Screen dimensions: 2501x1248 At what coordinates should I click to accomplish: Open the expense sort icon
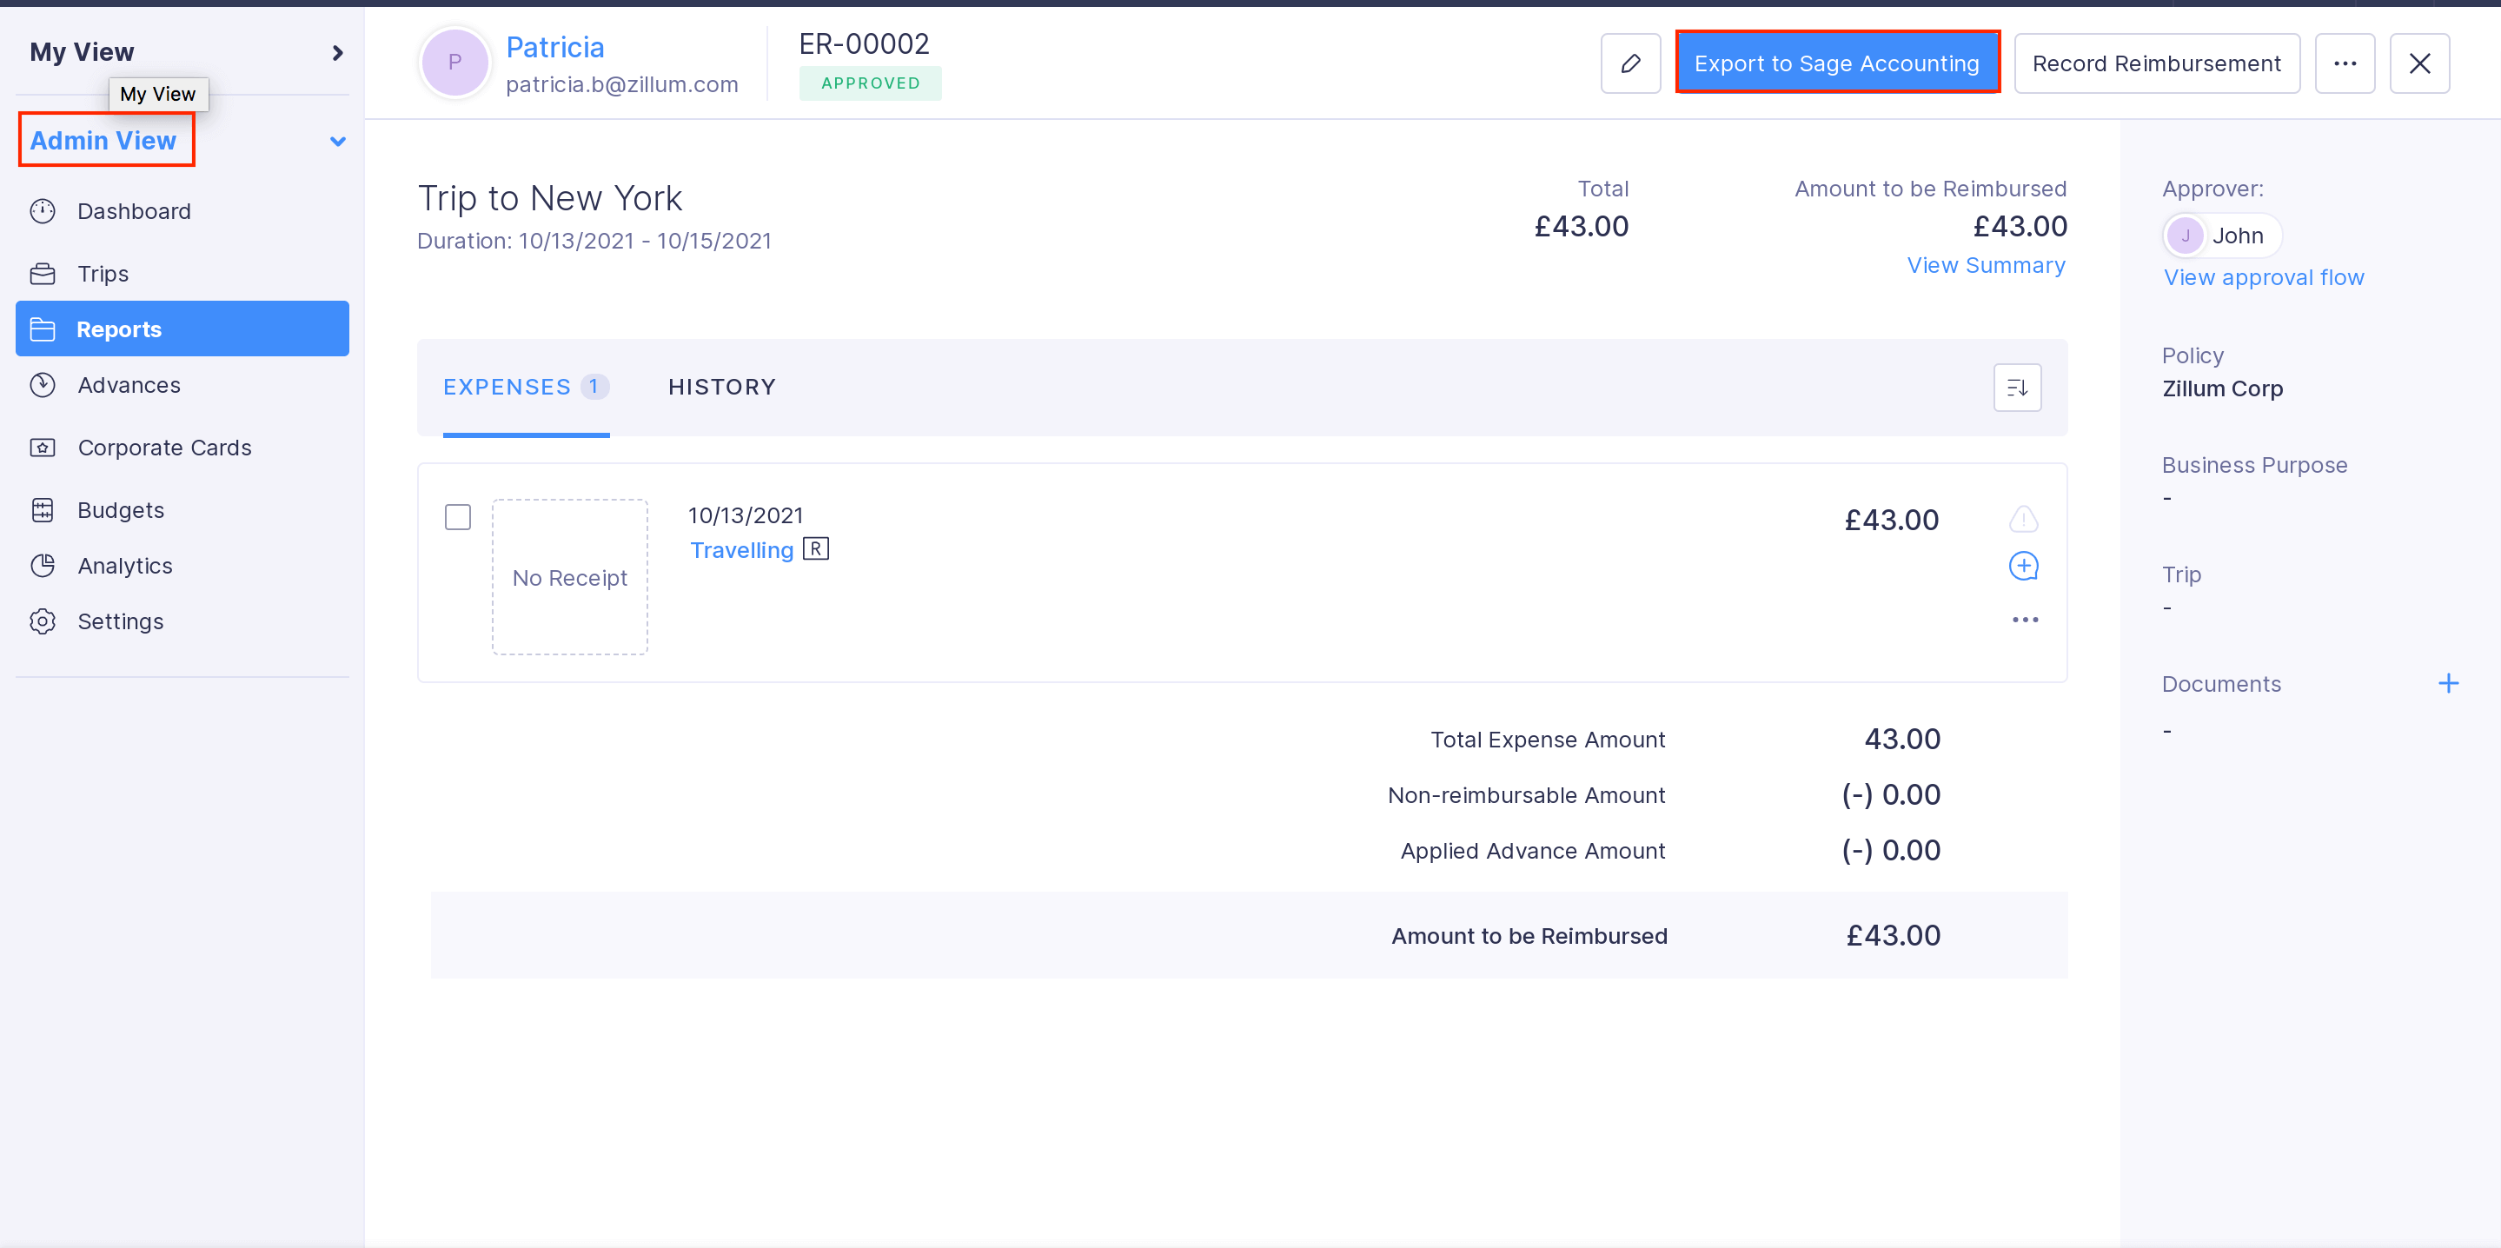2018,387
